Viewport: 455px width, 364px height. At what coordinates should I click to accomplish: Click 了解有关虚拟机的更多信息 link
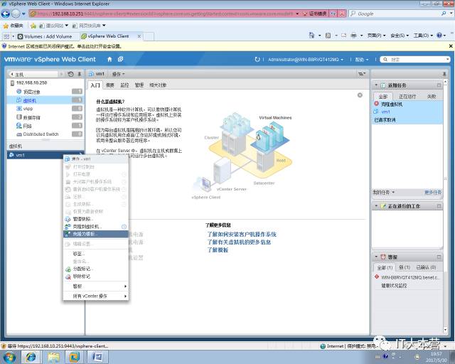coord(239,242)
